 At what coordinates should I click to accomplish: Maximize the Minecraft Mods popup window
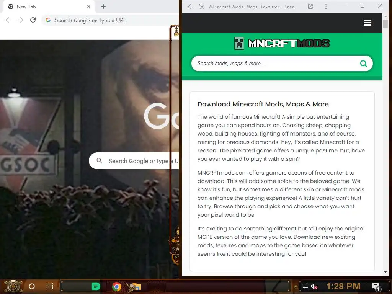point(362,6)
